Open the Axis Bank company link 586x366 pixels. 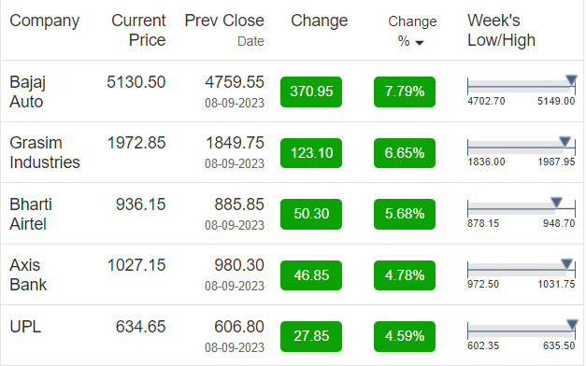pos(28,274)
